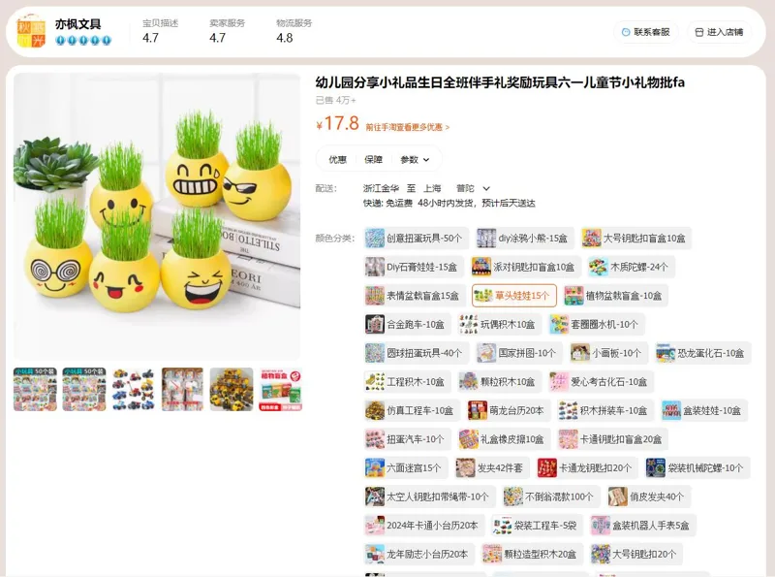
Task: Contact customer service via 联系客服
Action: tap(646, 32)
